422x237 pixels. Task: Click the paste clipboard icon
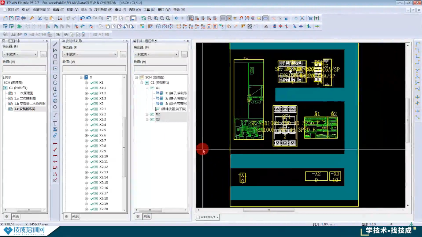pyautogui.click(x=52, y=18)
